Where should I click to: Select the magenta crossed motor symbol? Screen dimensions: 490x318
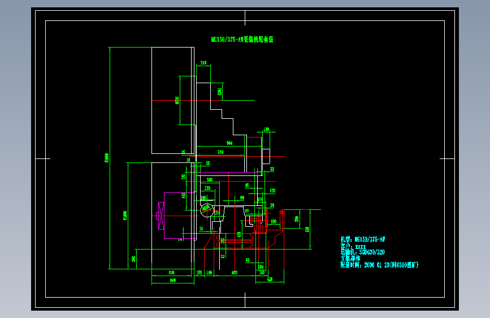[161, 216]
